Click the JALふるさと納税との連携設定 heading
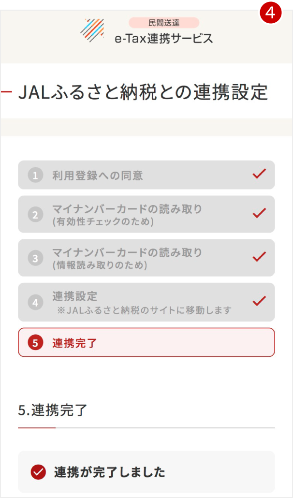Viewport: 293px width, 498px height. pyautogui.click(x=143, y=92)
